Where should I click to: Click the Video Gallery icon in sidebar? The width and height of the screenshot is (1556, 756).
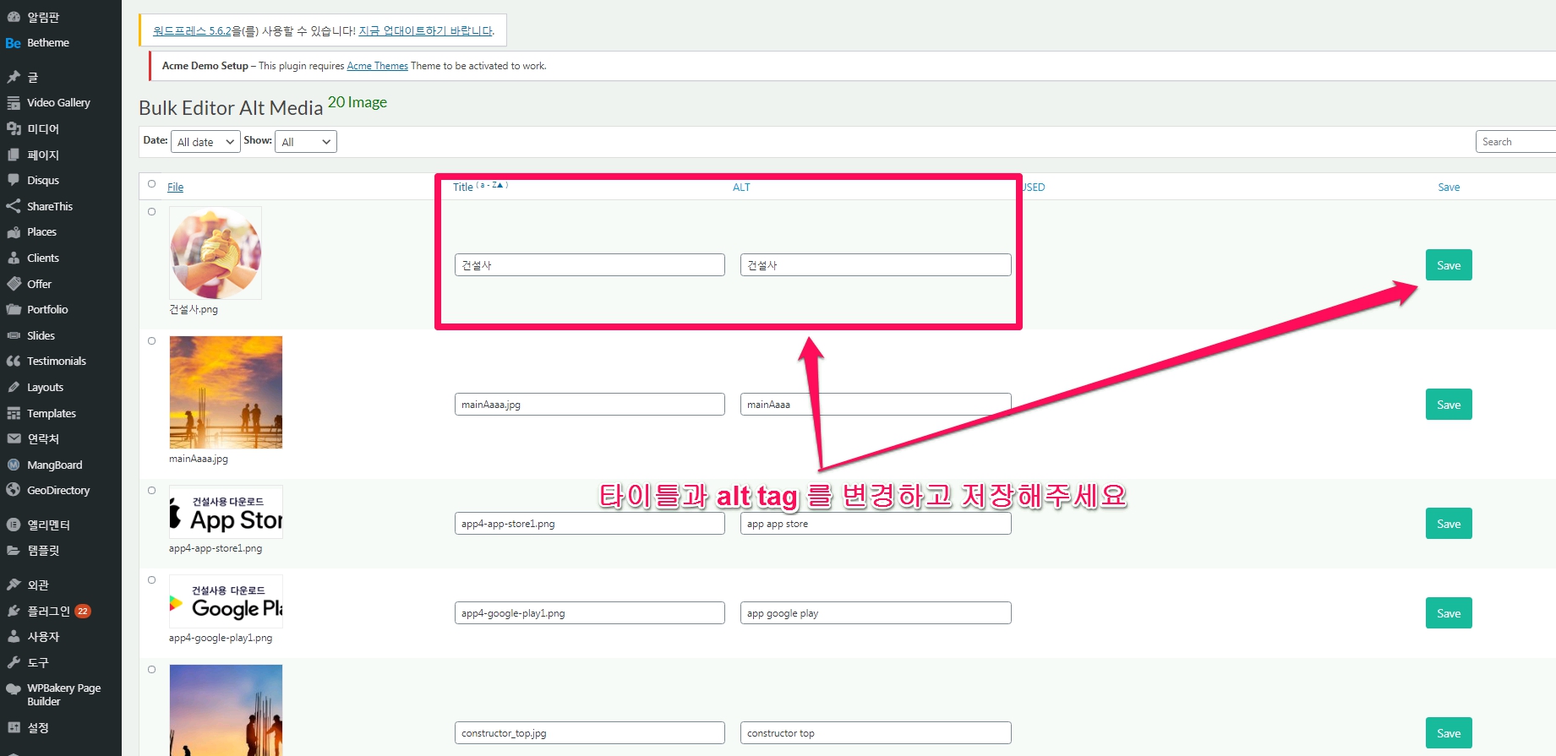tap(14, 103)
